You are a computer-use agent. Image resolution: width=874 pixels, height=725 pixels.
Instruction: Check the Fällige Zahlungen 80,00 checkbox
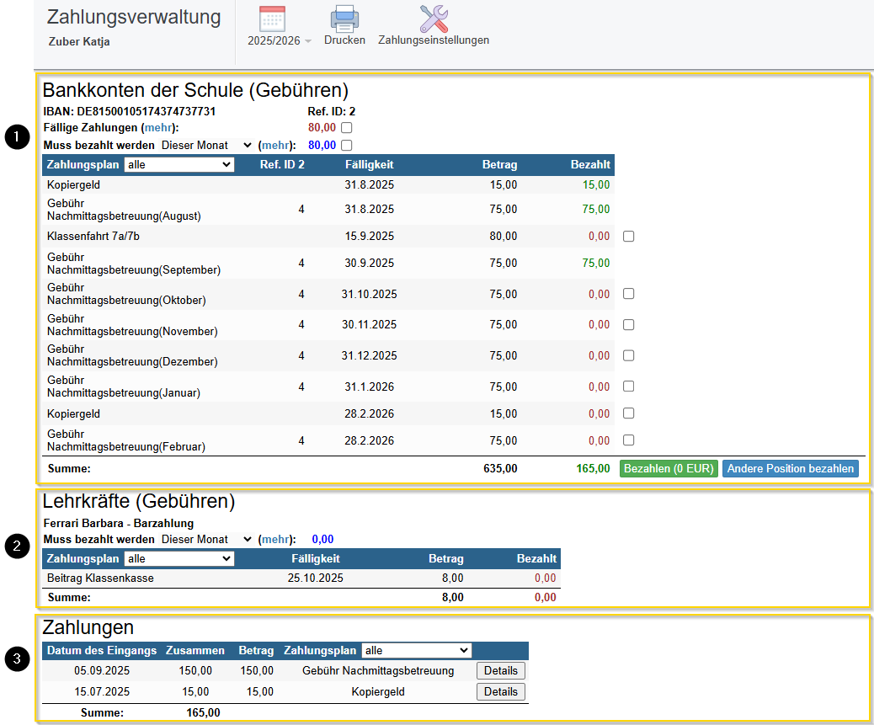[x=346, y=128]
